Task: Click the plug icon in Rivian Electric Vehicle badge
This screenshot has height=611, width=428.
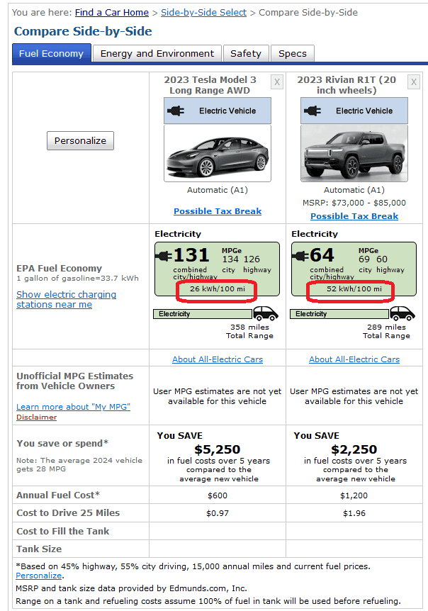Action: coord(312,111)
